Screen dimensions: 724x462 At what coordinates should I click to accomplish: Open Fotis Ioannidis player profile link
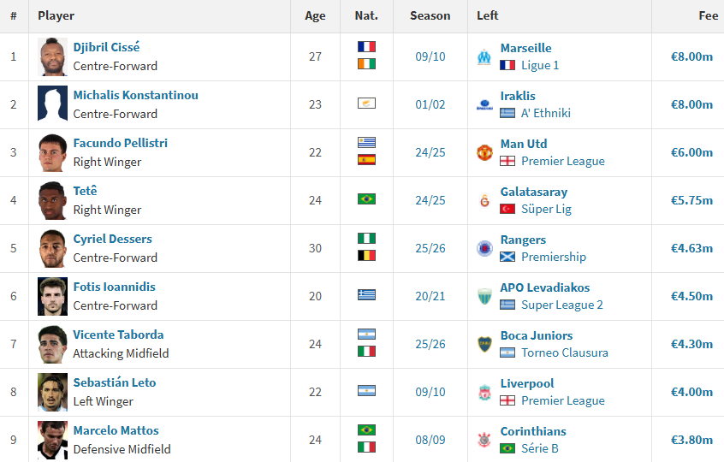(x=115, y=287)
